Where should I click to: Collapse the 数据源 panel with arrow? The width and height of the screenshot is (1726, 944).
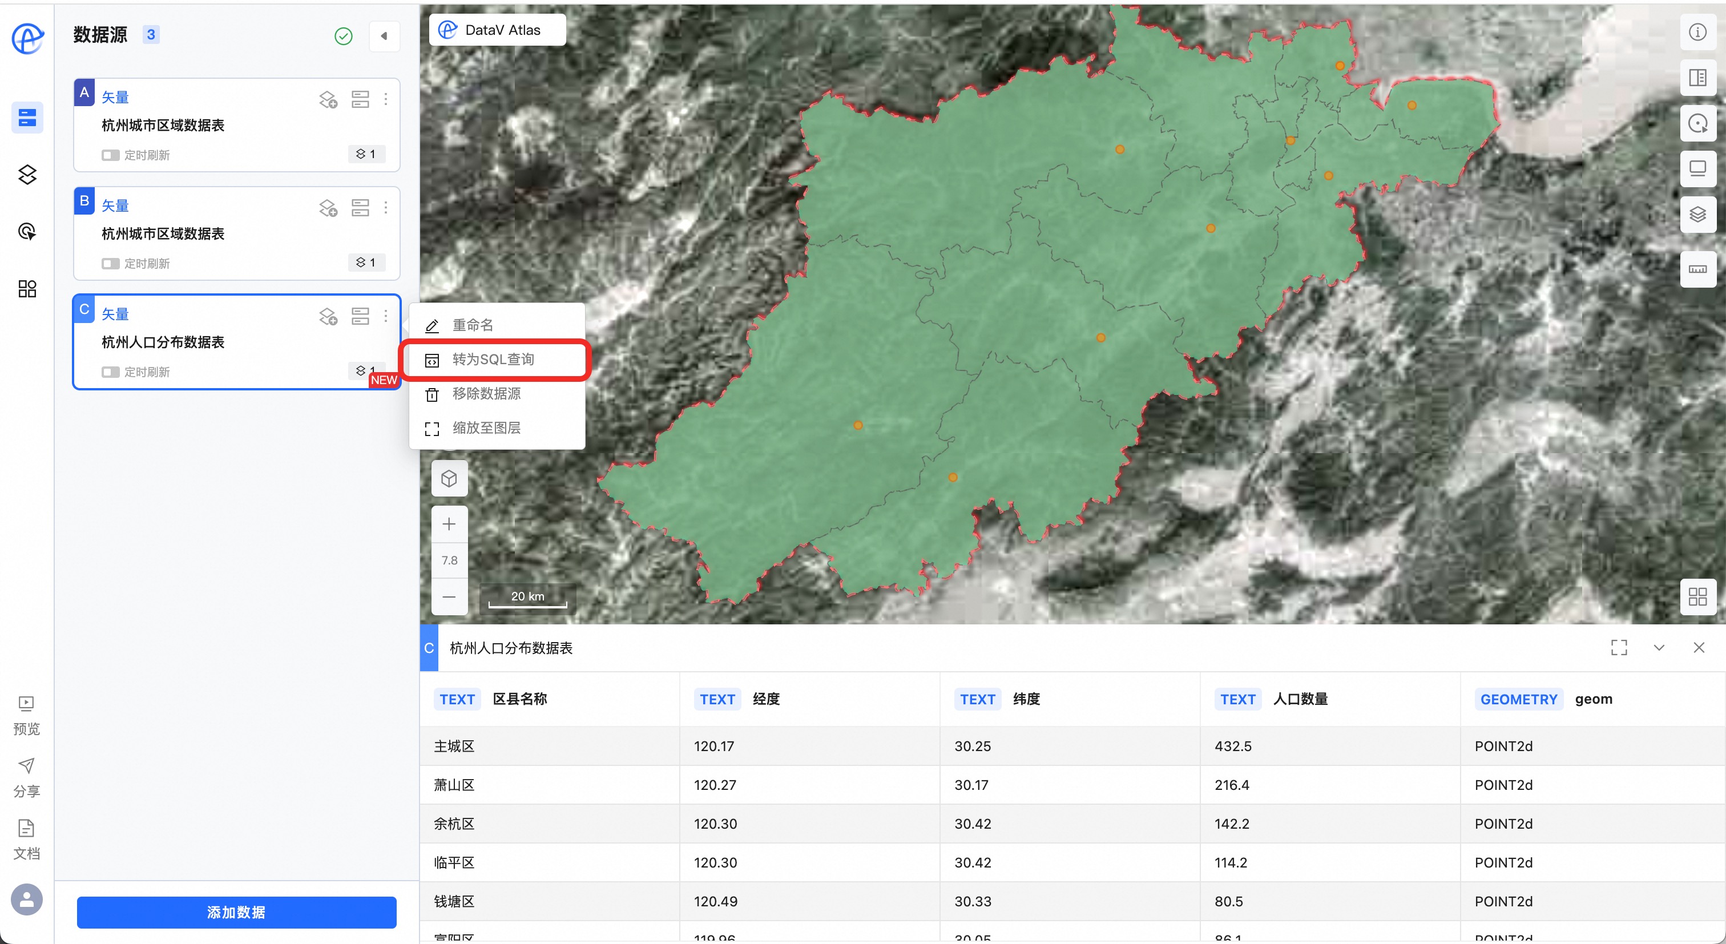pos(384,36)
